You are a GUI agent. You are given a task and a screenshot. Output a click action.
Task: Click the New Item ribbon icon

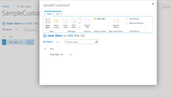[48, 21]
